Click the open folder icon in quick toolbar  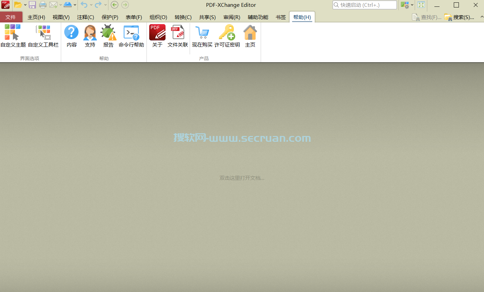(x=18, y=5)
